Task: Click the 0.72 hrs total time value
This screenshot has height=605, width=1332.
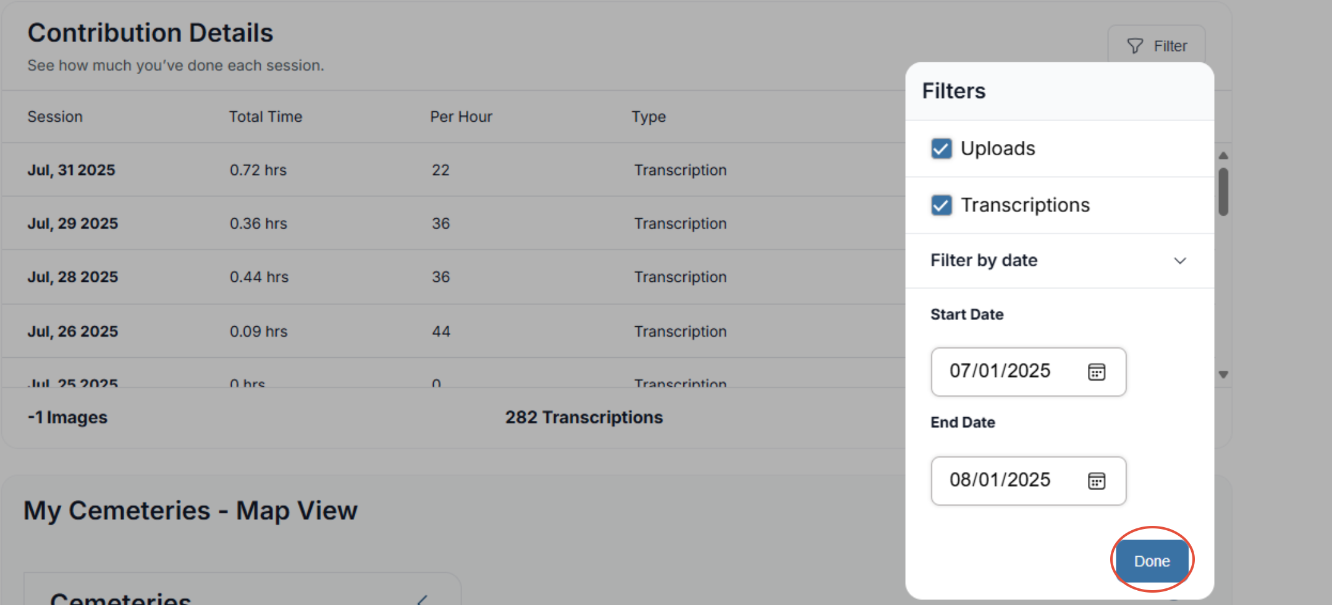Action: point(258,170)
